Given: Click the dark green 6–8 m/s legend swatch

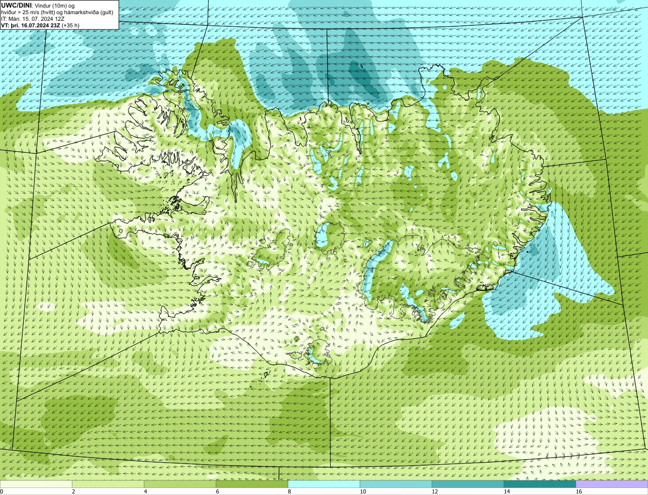Looking at the screenshot, I should [x=253, y=484].
